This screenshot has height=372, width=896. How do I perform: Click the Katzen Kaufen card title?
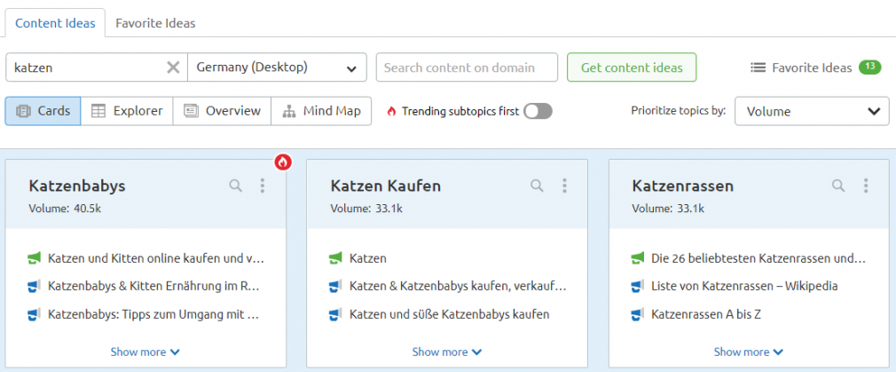[386, 186]
